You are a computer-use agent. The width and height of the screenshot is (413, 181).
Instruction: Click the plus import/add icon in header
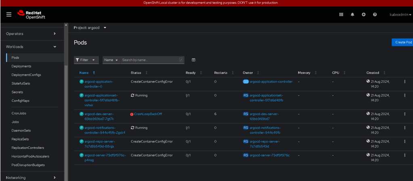coord(363,15)
